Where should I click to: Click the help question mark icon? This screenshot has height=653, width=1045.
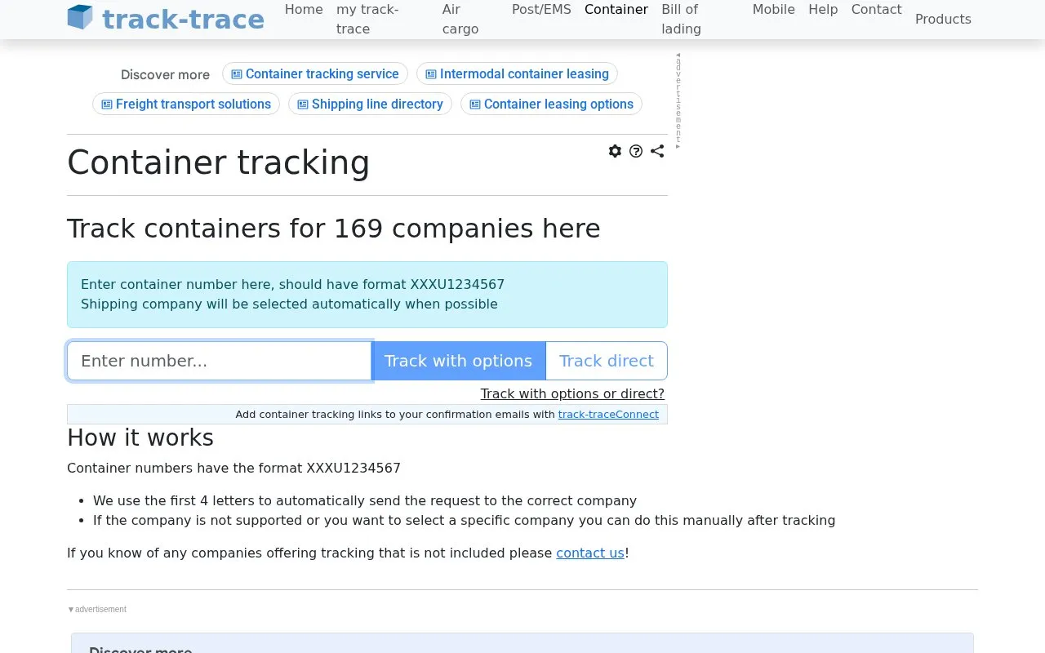point(636,151)
